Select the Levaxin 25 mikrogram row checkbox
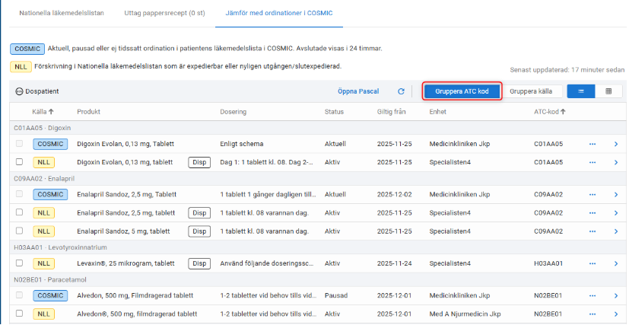Image resolution: width=629 pixels, height=325 pixels. click(x=19, y=263)
